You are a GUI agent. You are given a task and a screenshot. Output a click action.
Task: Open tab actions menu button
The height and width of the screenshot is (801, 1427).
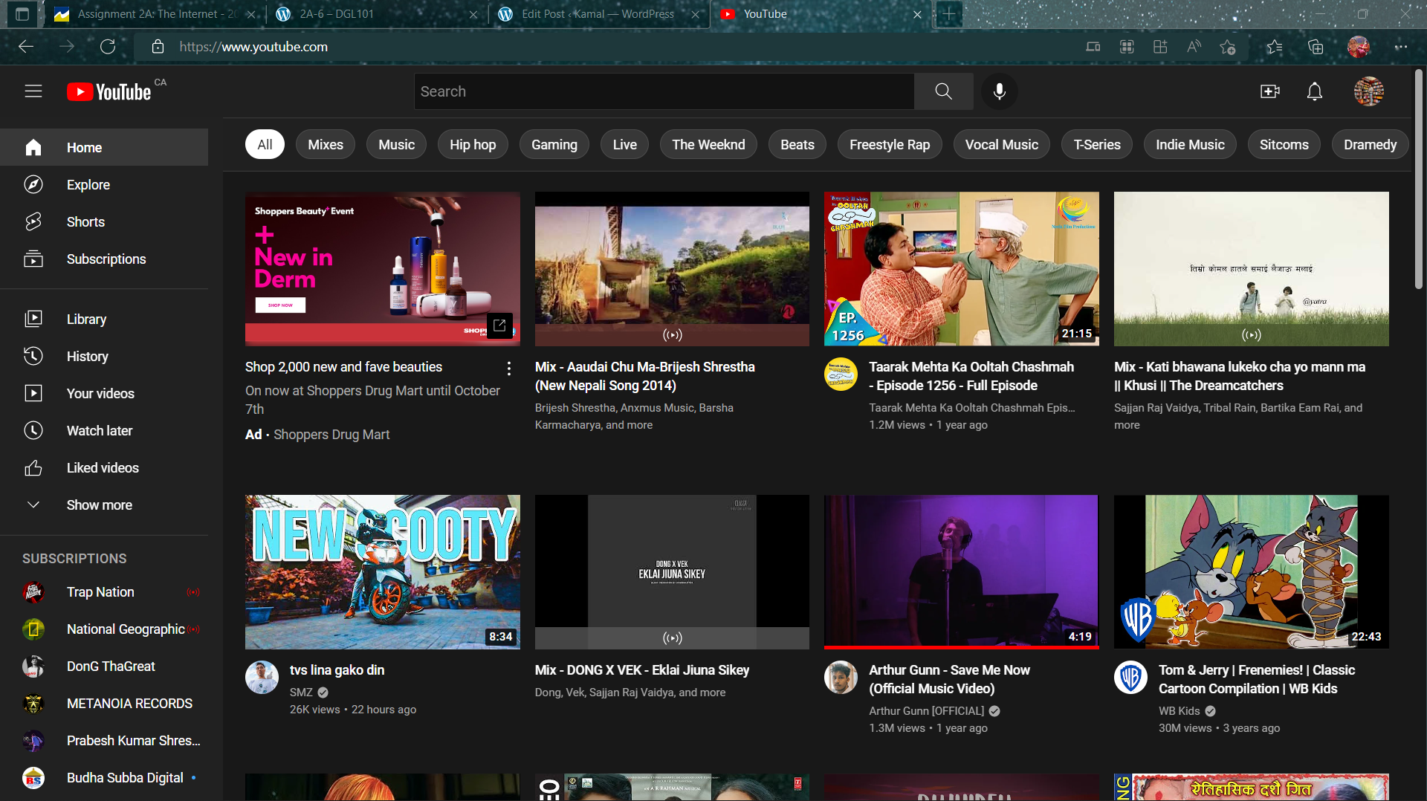(22, 14)
